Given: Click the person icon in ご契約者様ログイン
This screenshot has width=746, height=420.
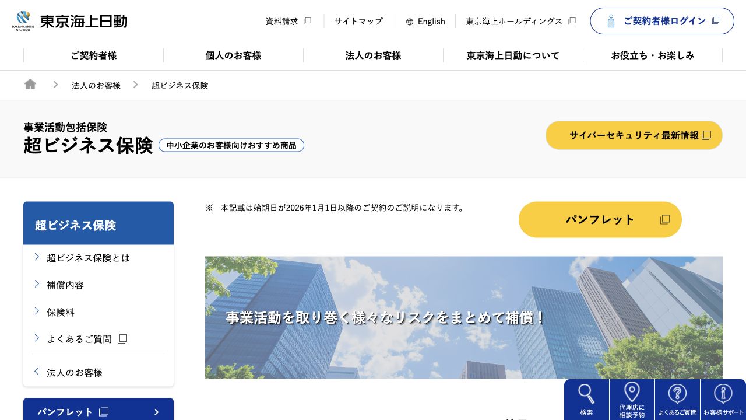Looking at the screenshot, I should (x=611, y=21).
